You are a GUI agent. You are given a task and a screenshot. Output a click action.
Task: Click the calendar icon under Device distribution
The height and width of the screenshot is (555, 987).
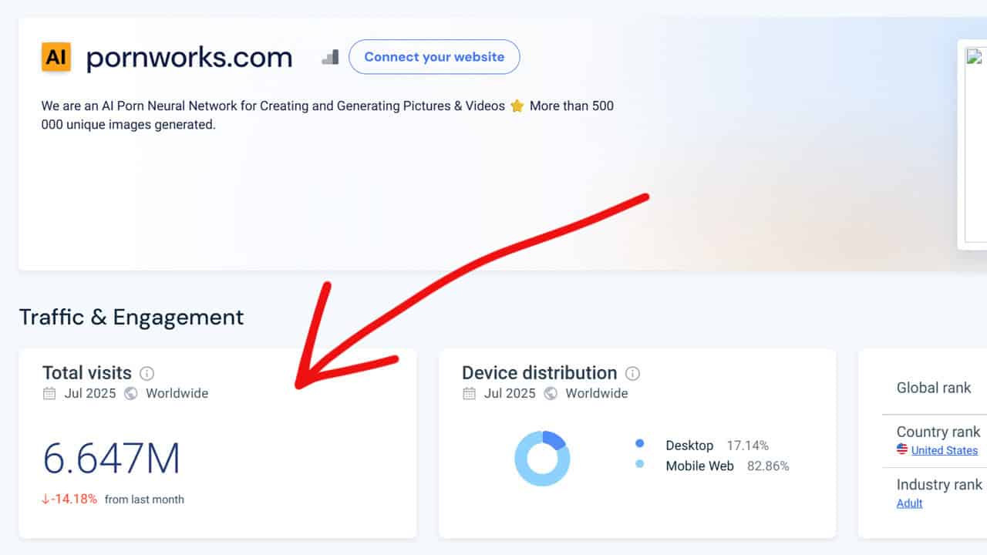point(469,394)
